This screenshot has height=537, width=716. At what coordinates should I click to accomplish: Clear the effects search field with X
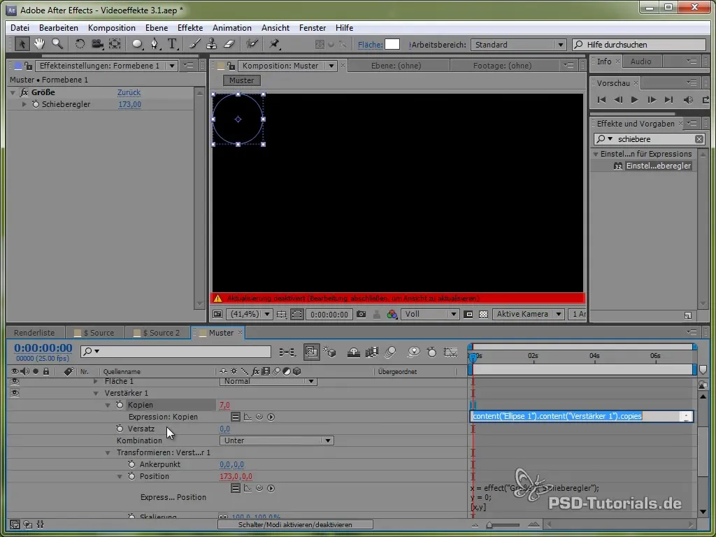point(699,139)
